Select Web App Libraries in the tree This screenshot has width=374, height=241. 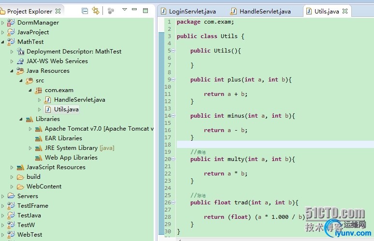pyautogui.click(x=71, y=158)
